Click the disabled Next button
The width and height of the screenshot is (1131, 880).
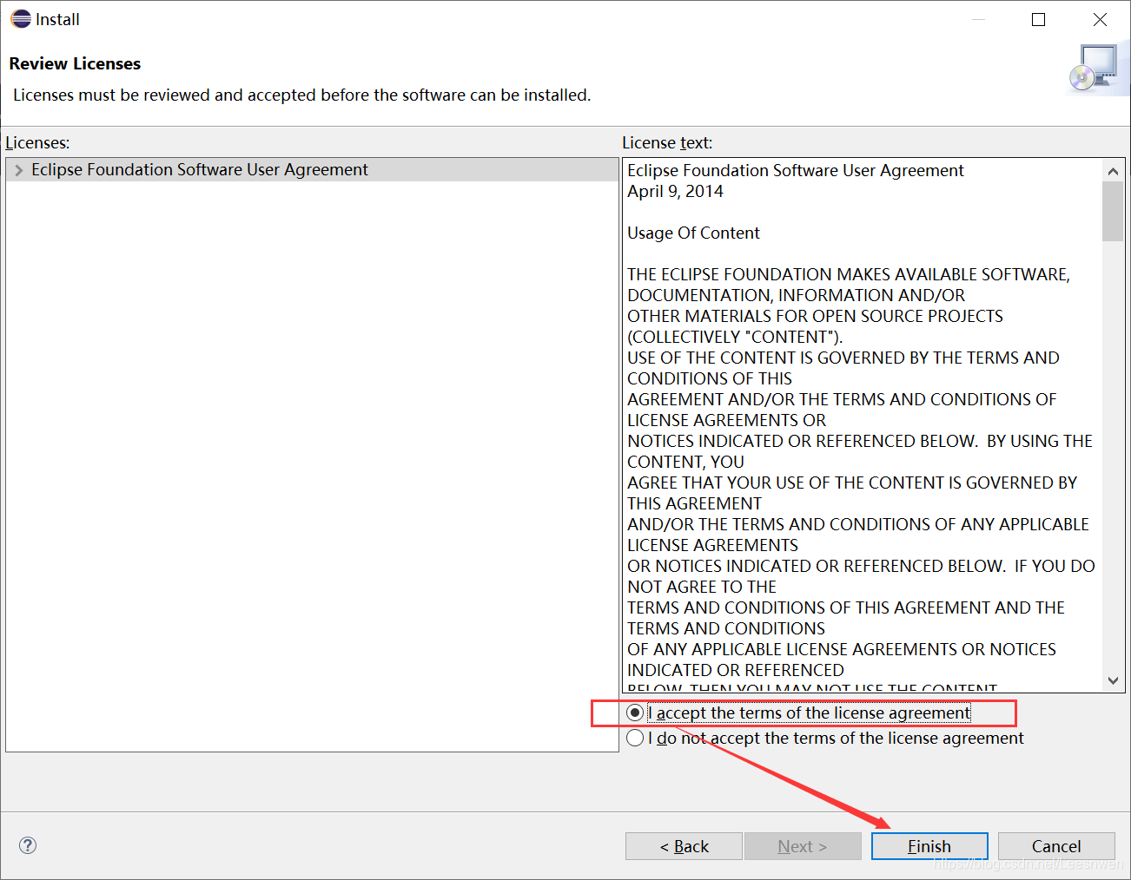click(x=803, y=846)
